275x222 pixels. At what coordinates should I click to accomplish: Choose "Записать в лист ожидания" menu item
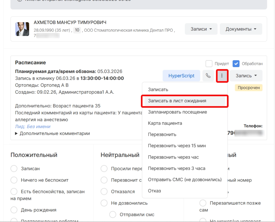click(177, 101)
